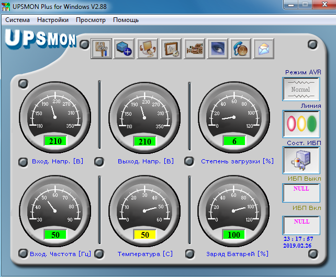Click the Режим AVR label

[303, 72]
